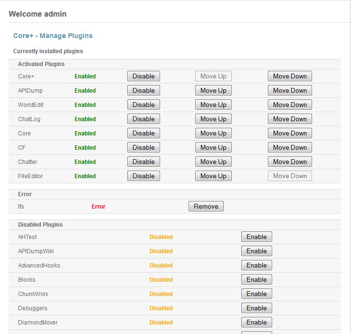Move the Chatter plugin up
Viewport: 351px width, 334px height.
point(213,162)
